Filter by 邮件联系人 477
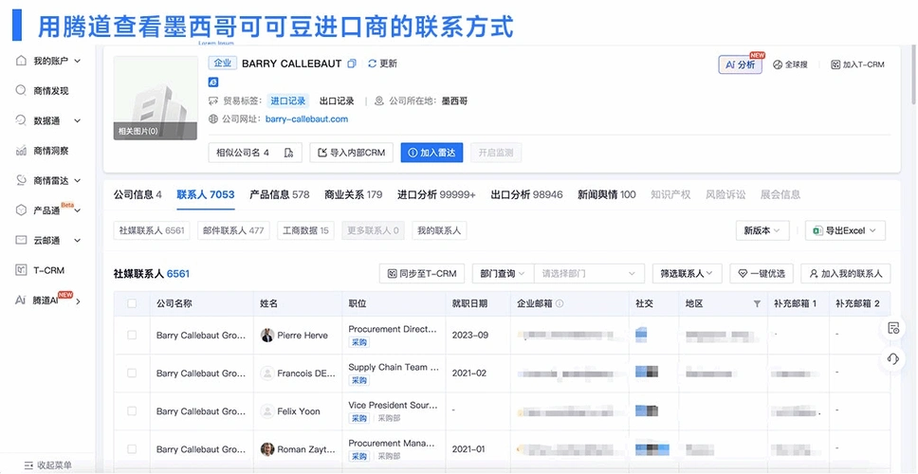 (233, 230)
